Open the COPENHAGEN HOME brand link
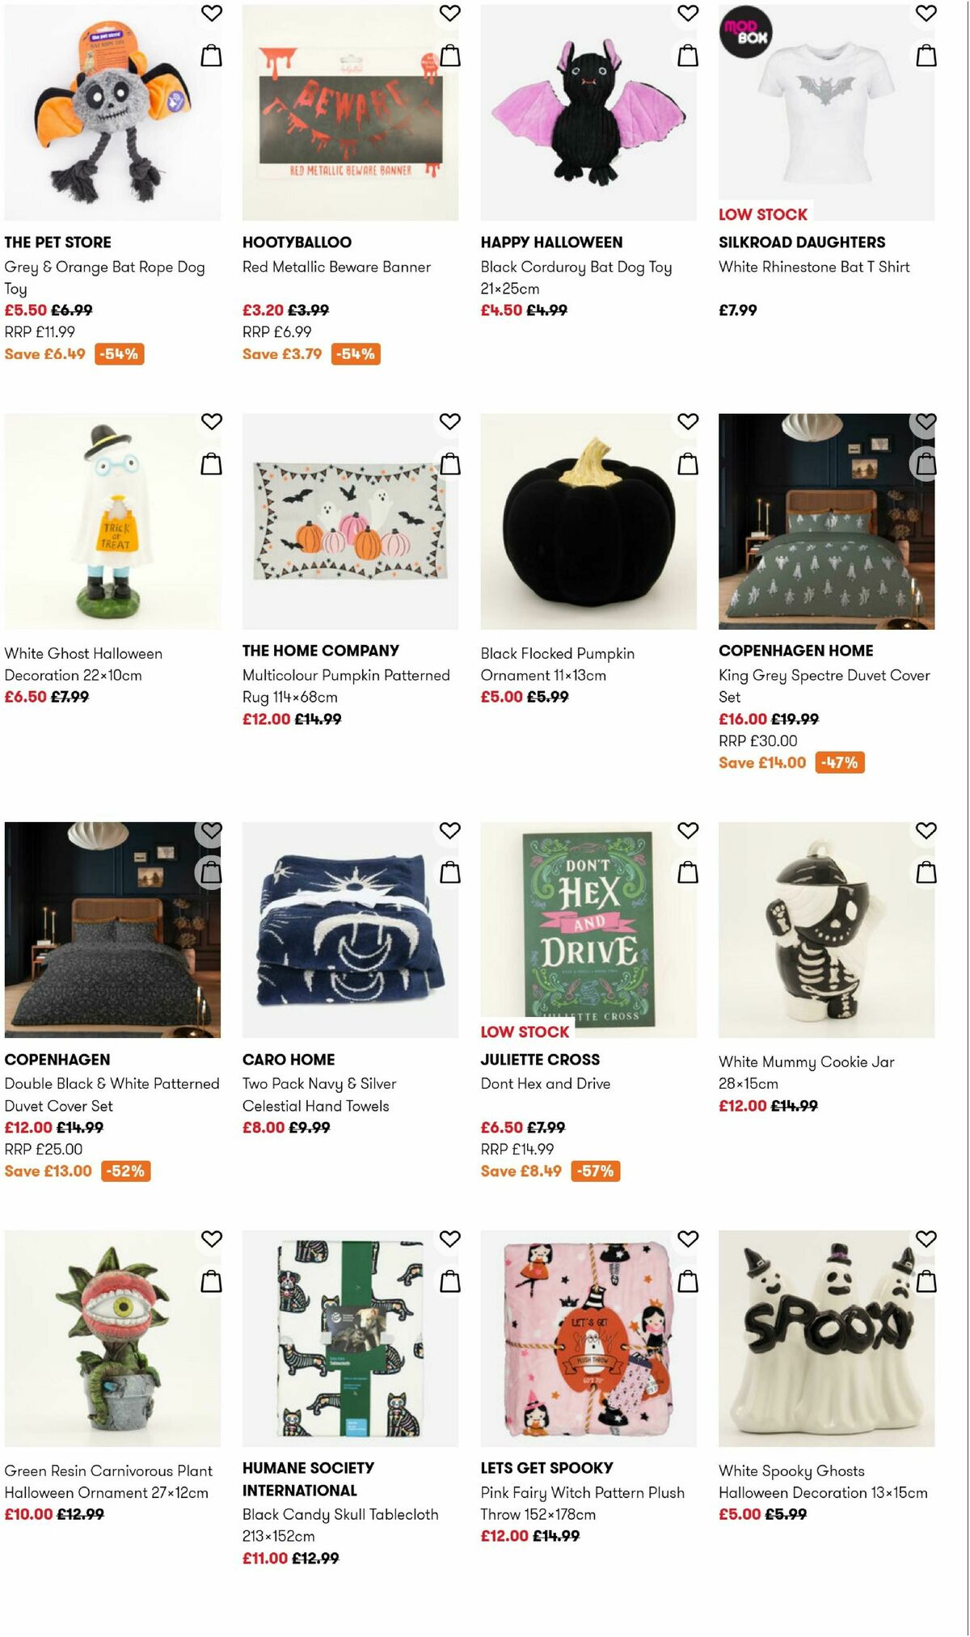The width and height of the screenshot is (970, 1637). click(x=795, y=650)
